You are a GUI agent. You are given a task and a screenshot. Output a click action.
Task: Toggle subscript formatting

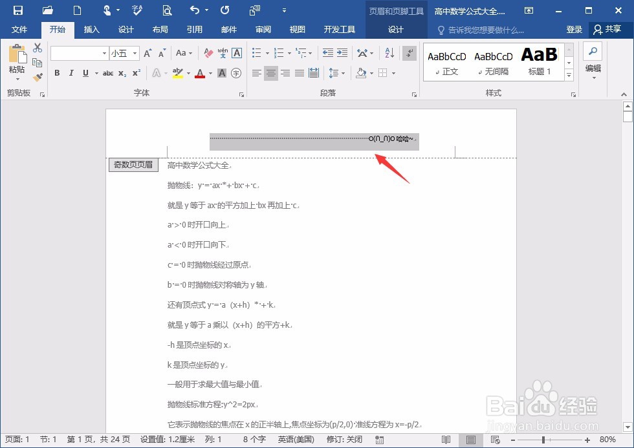coord(122,73)
